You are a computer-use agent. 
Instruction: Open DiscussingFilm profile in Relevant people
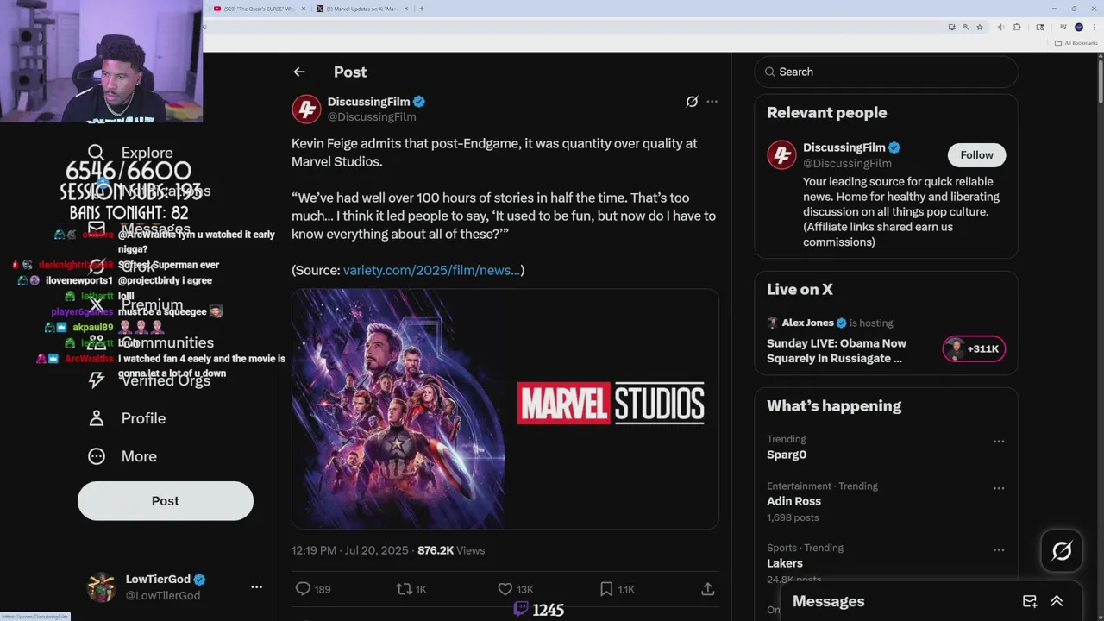844,147
